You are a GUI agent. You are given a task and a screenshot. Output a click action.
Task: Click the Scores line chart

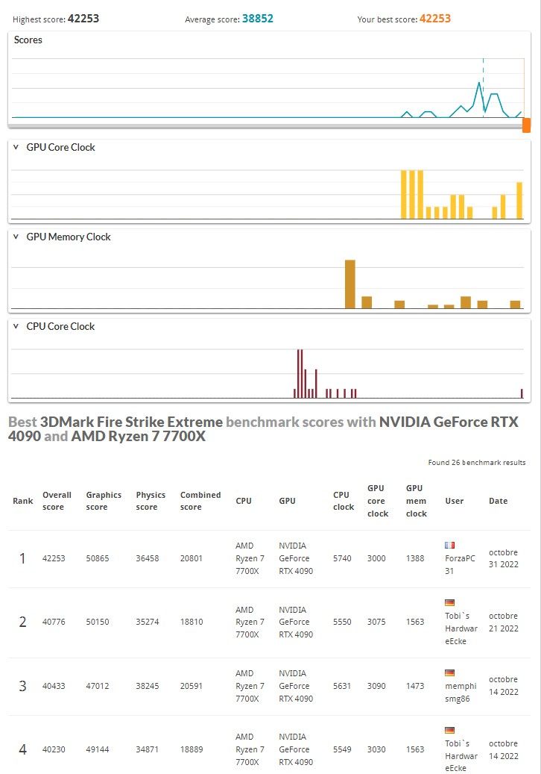(x=268, y=88)
